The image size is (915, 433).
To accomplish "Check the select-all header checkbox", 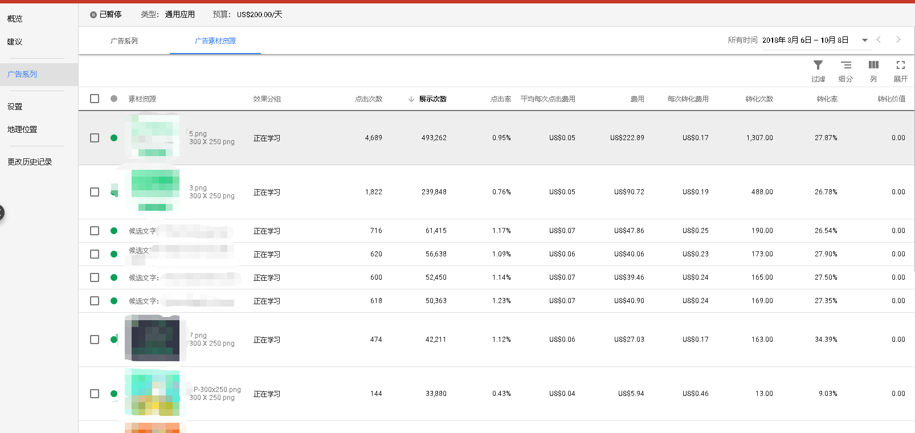I will (x=95, y=99).
